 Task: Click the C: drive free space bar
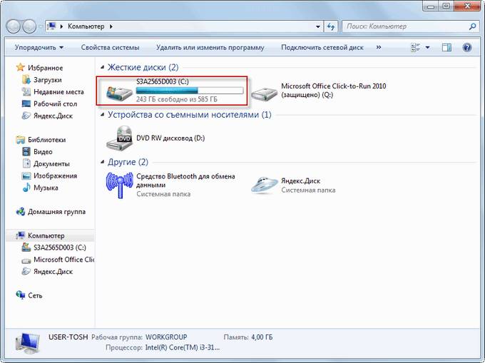(189, 91)
